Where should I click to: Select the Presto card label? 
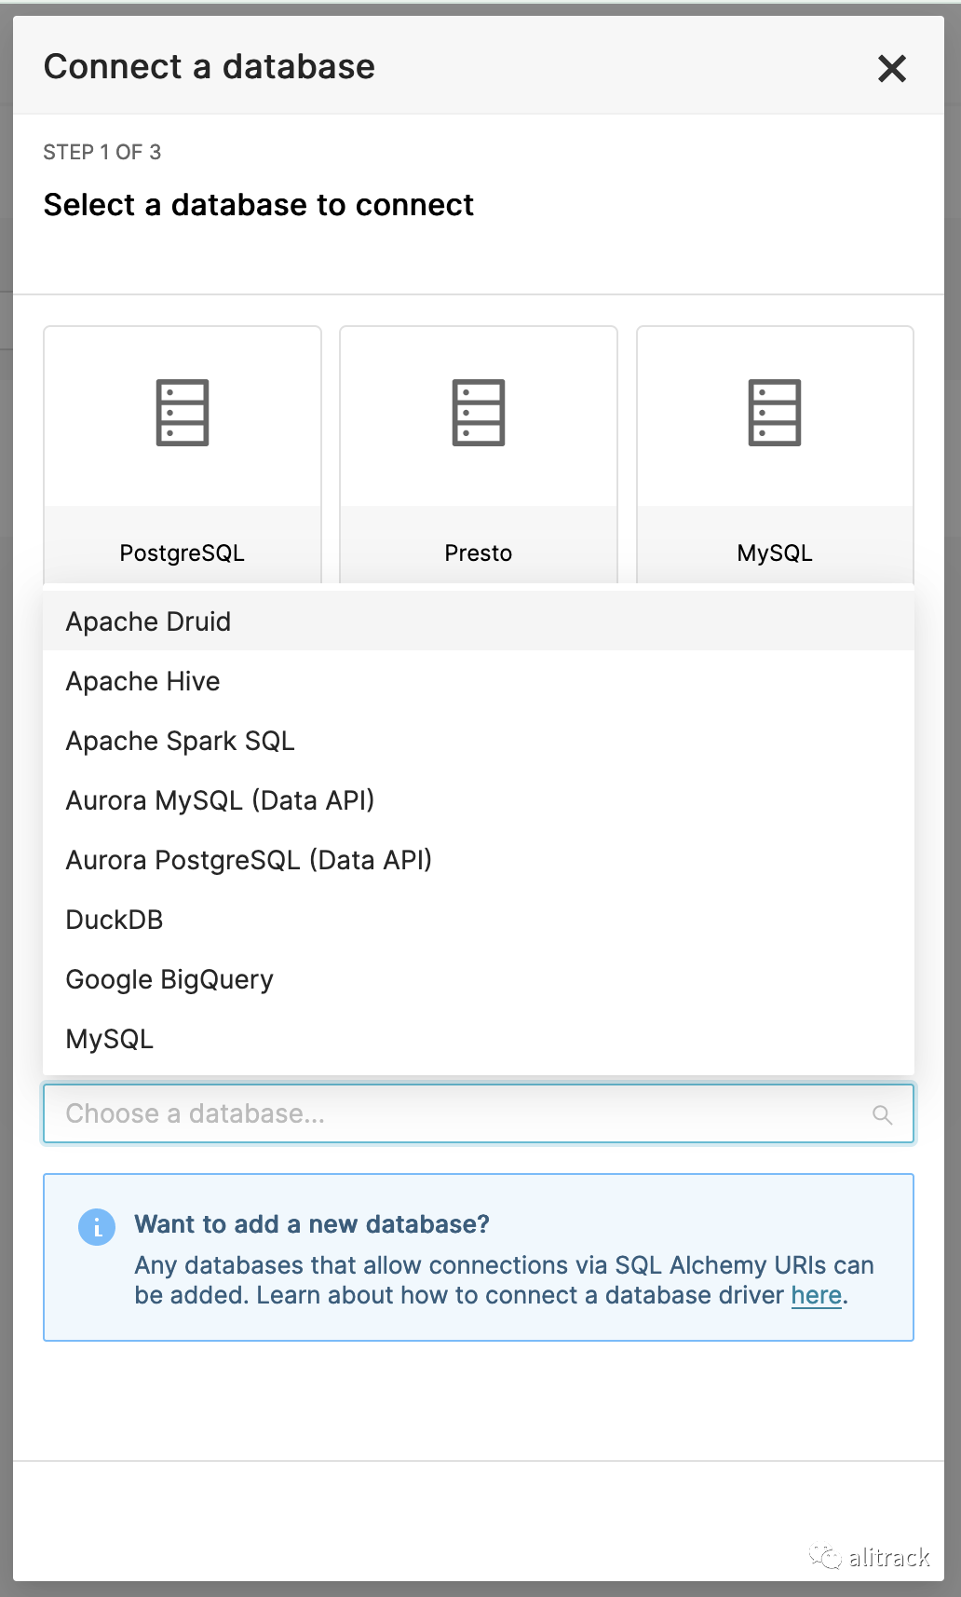(479, 553)
